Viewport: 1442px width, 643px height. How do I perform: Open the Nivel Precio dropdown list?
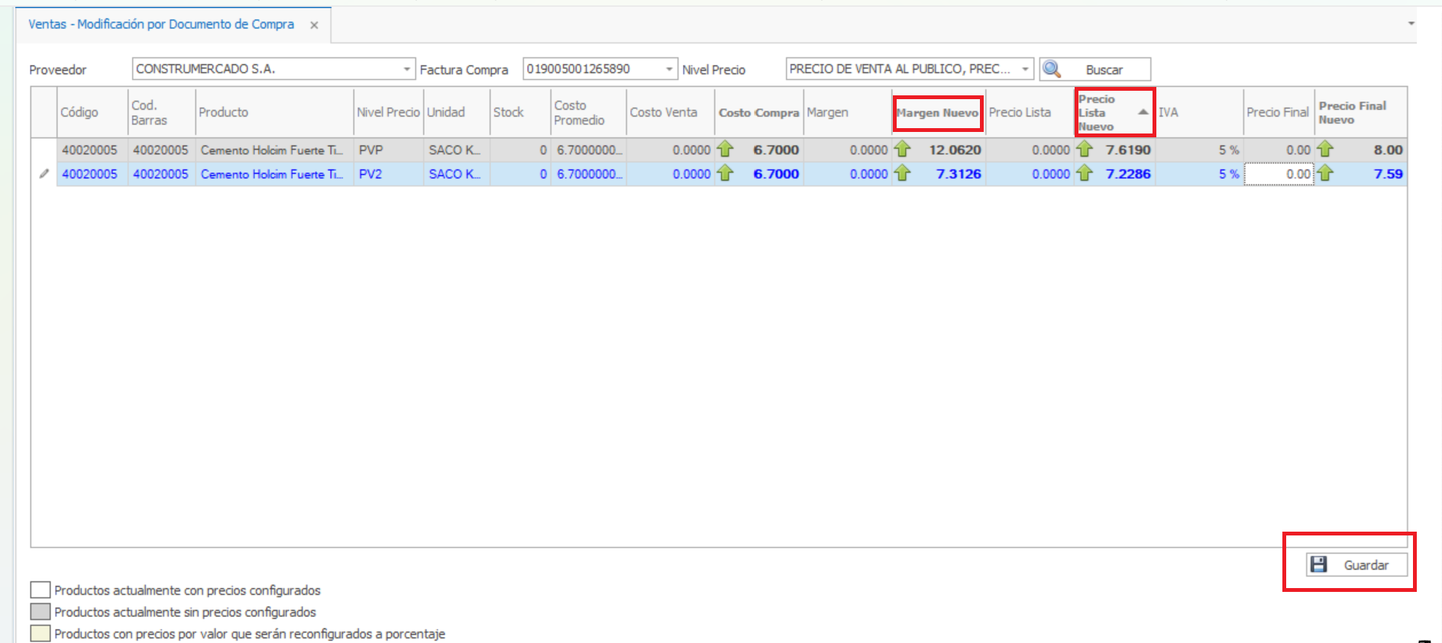[x=1025, y=69]
